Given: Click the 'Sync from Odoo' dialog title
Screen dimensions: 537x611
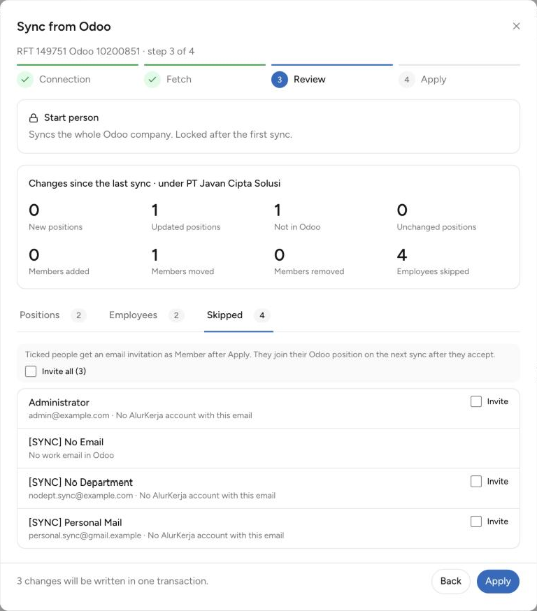Looking at the screenshot, I should (x=64, y=27).
